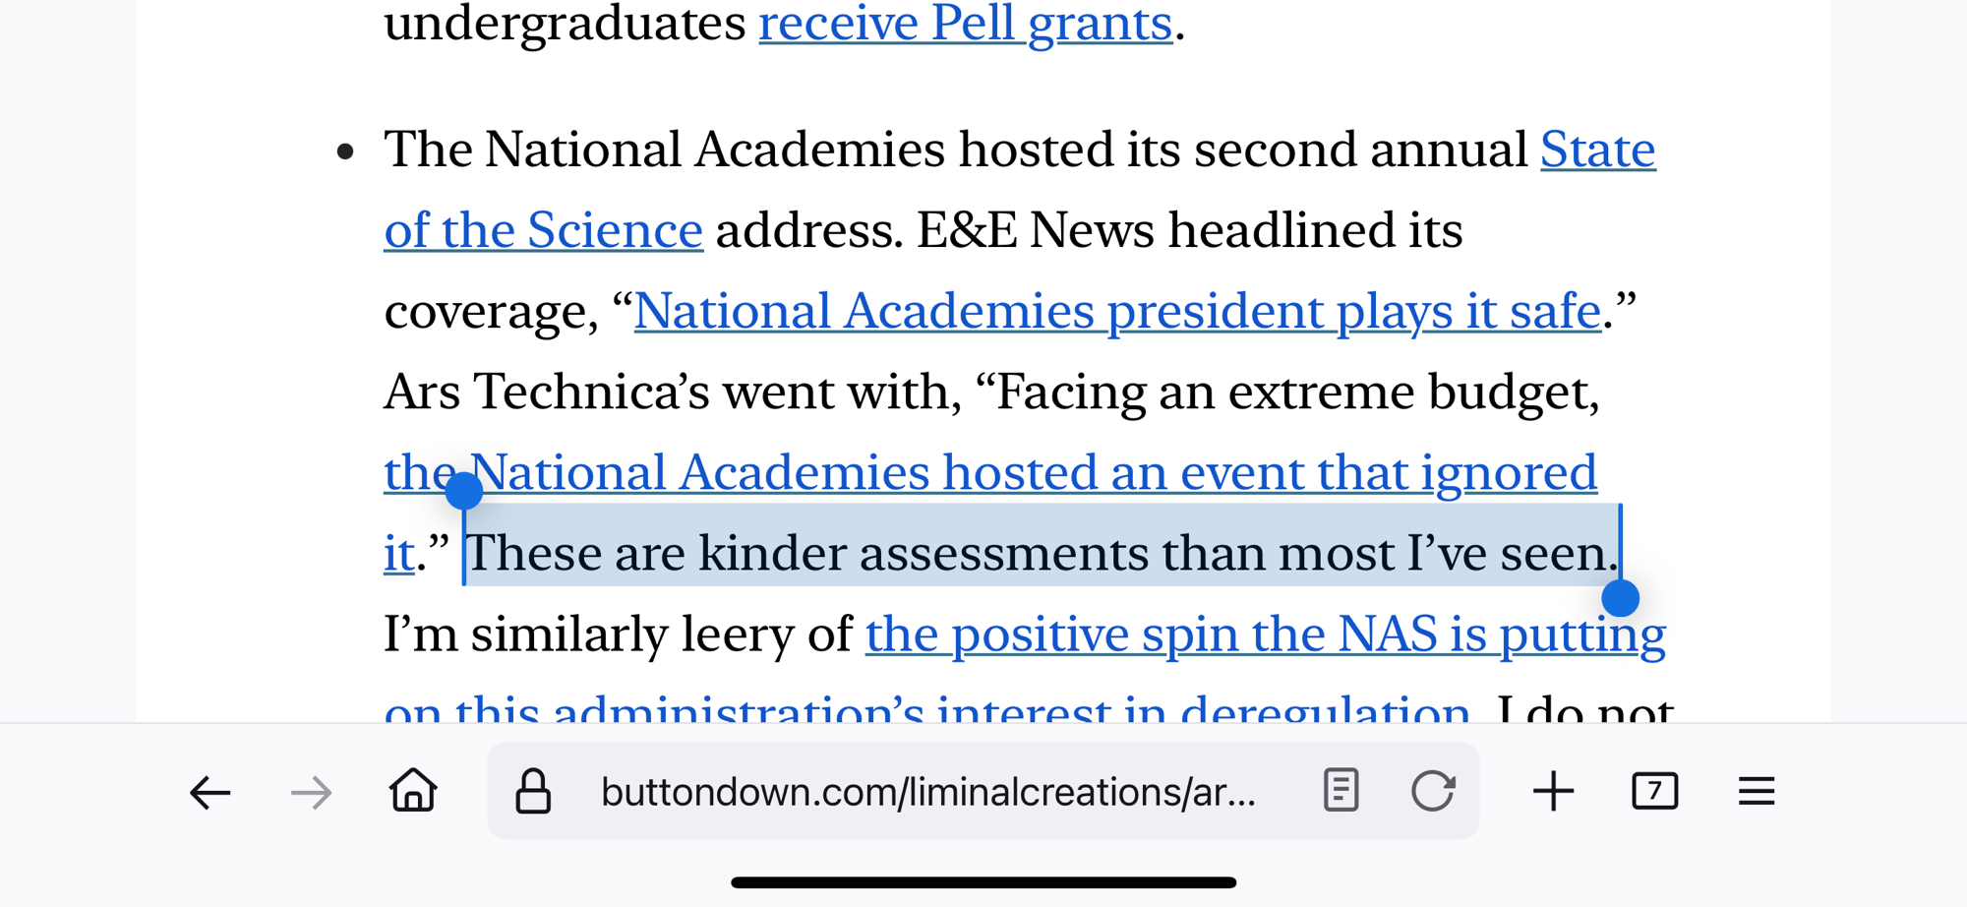The width and height of the screenshot is (1967, 907).
Task: Open the "of the Science" link
Action: [543, 231]
